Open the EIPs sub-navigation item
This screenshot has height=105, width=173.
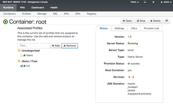(78, 14)
